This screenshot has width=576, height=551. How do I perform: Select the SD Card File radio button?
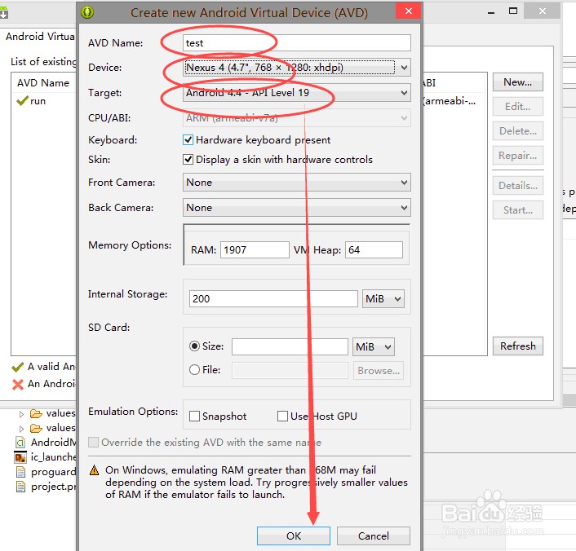194,370
